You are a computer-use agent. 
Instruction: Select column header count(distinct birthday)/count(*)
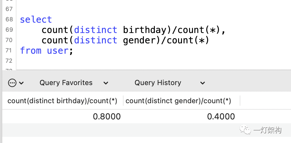(62, 101)
